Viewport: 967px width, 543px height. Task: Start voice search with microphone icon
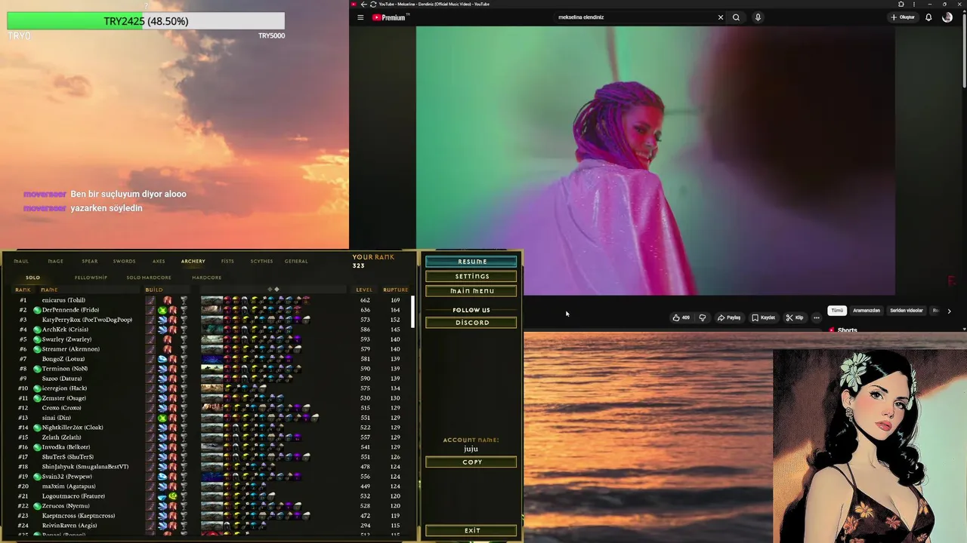758,17
